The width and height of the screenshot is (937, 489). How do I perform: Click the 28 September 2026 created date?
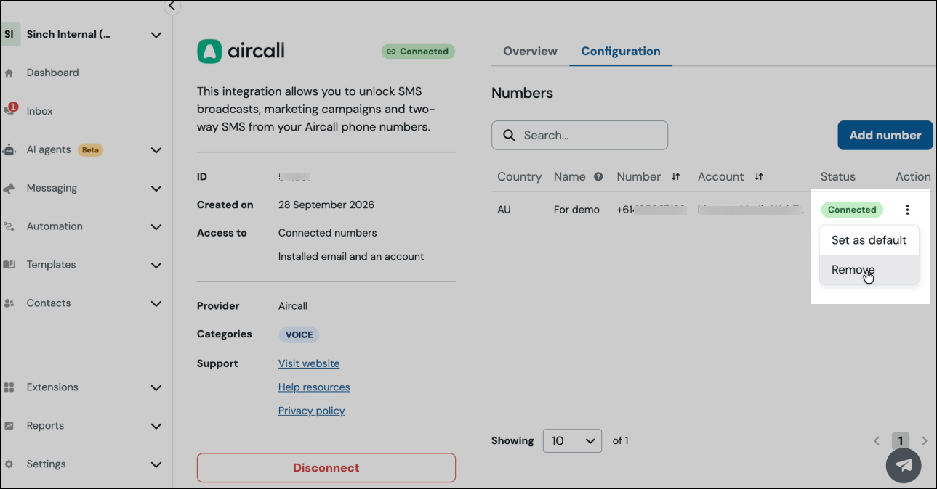(x=326, y=205)
